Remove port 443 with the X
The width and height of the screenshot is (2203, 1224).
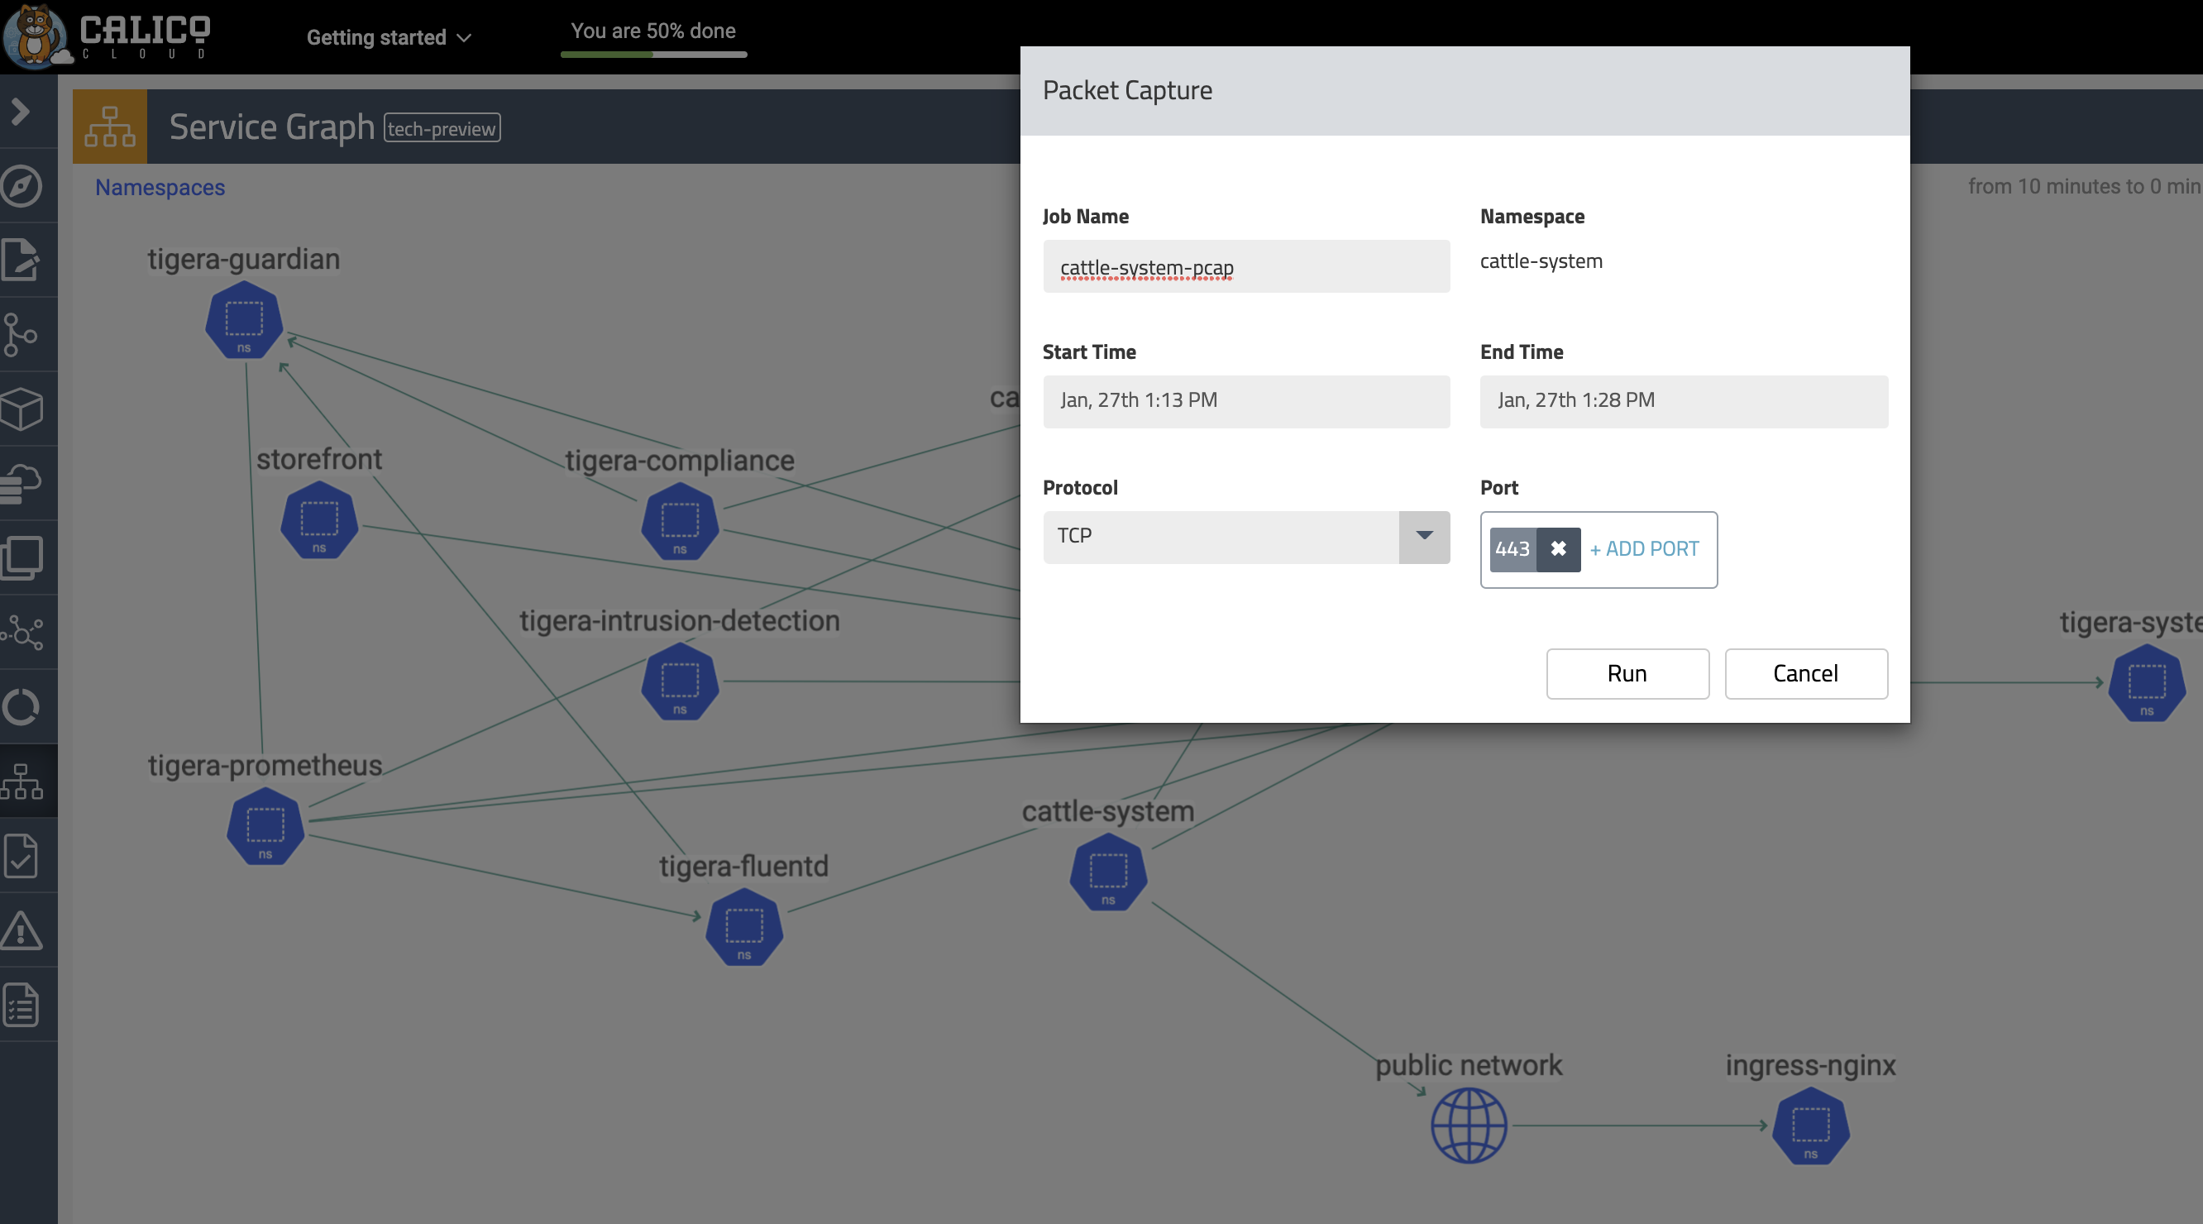pyautogui.click(x=1558, y=549)
